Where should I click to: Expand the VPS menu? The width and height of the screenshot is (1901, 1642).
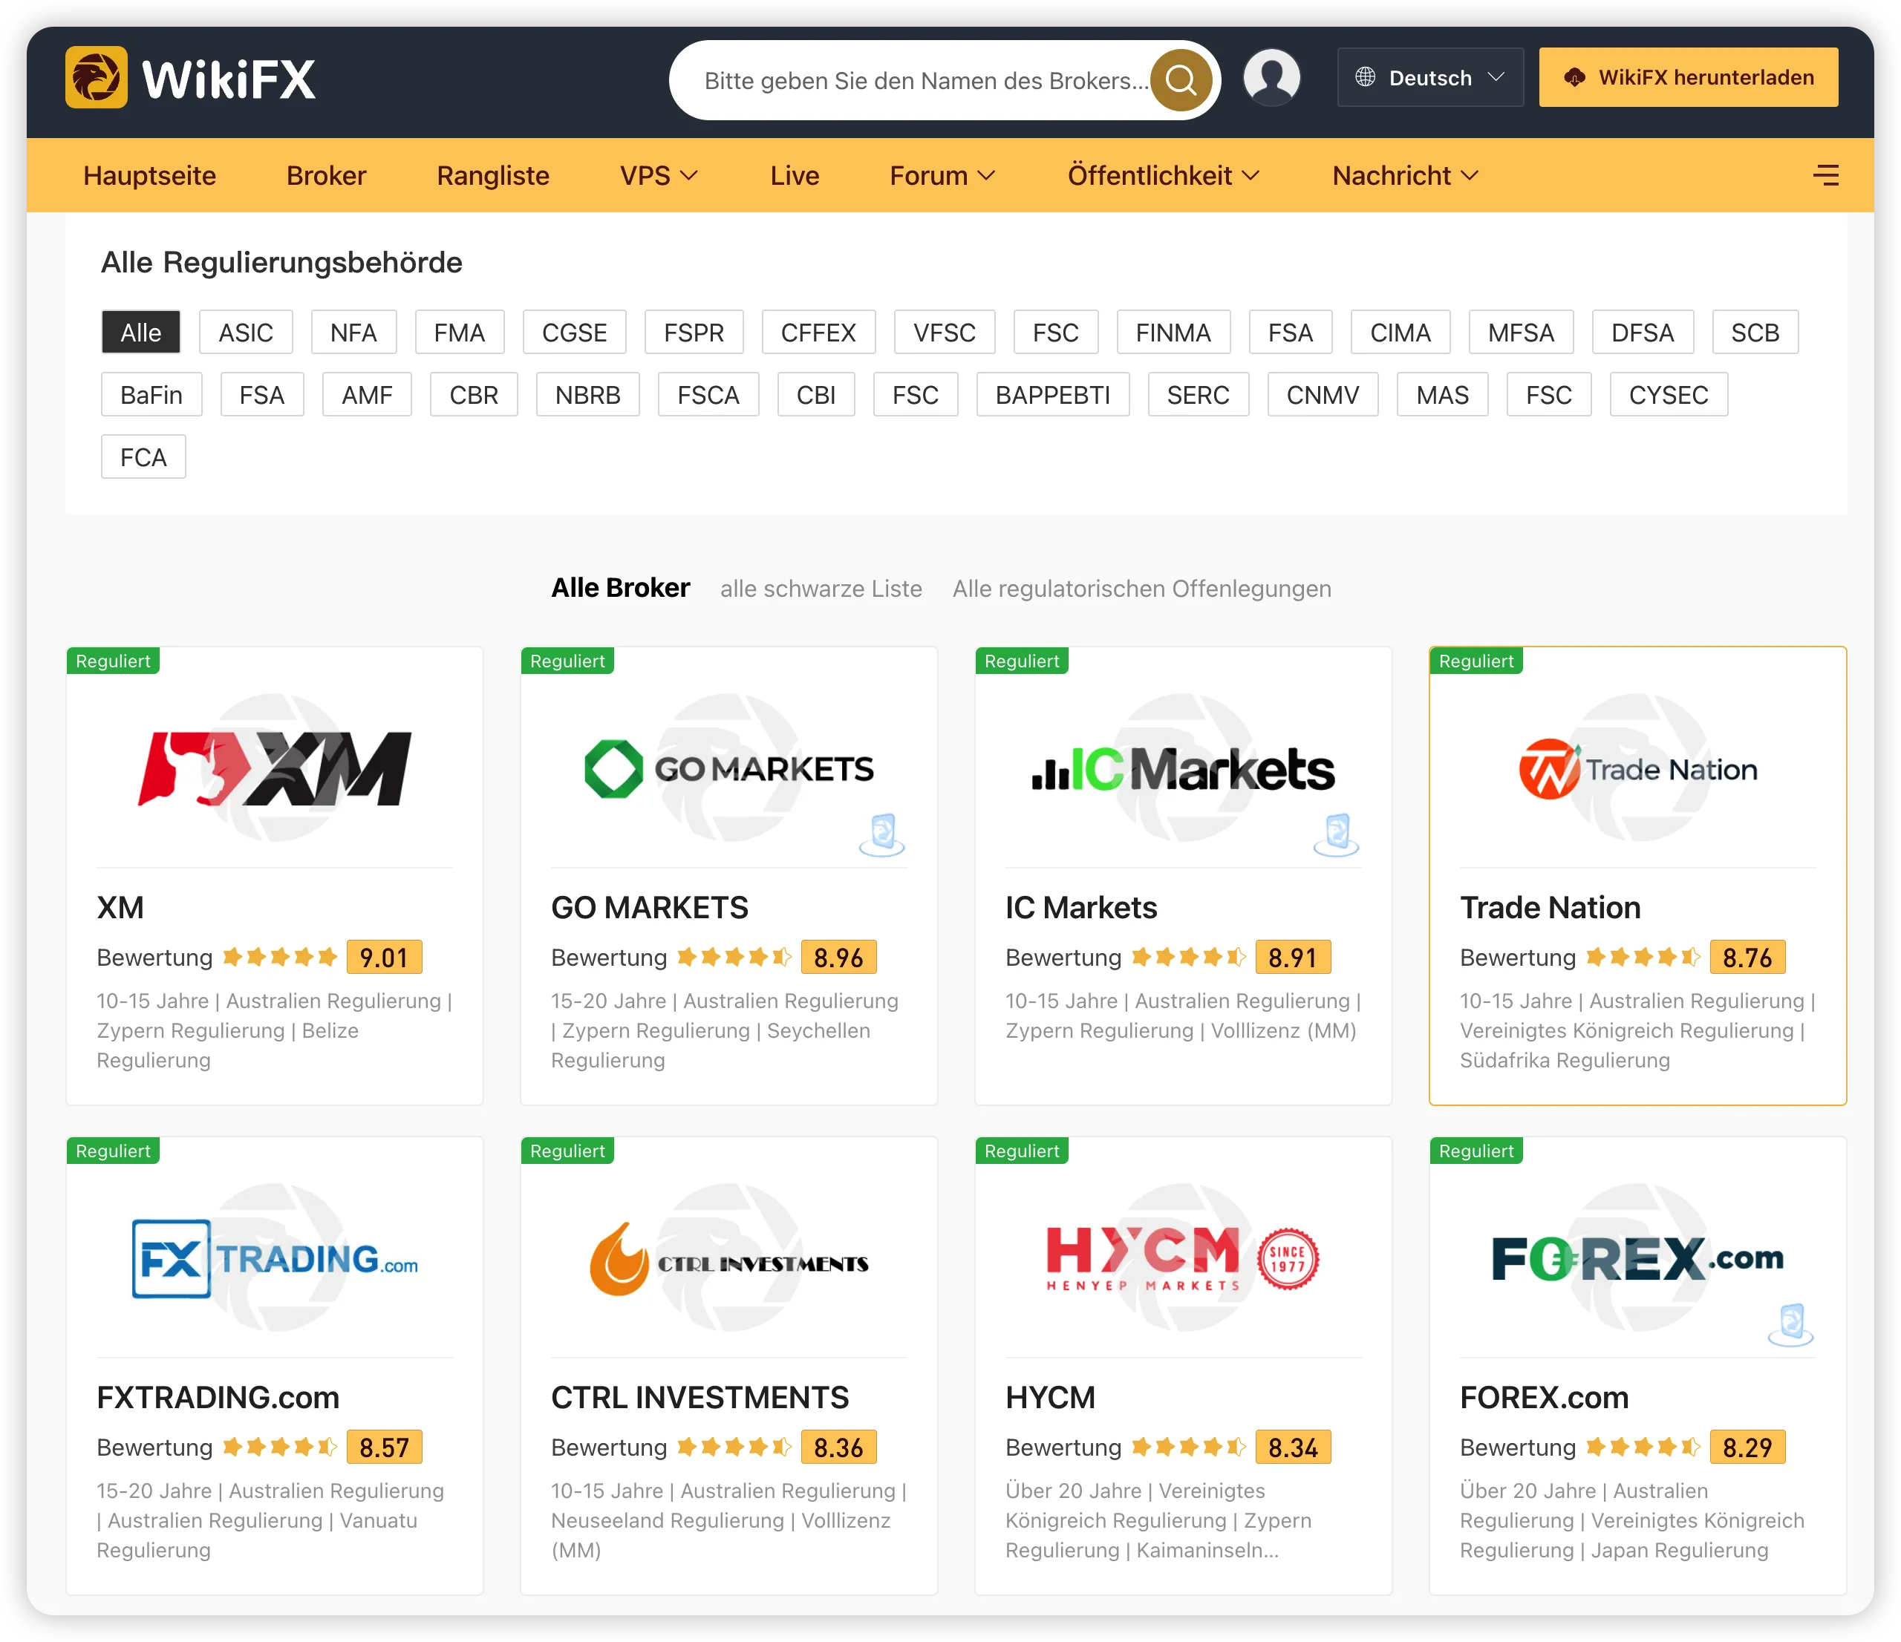(659, 175)
